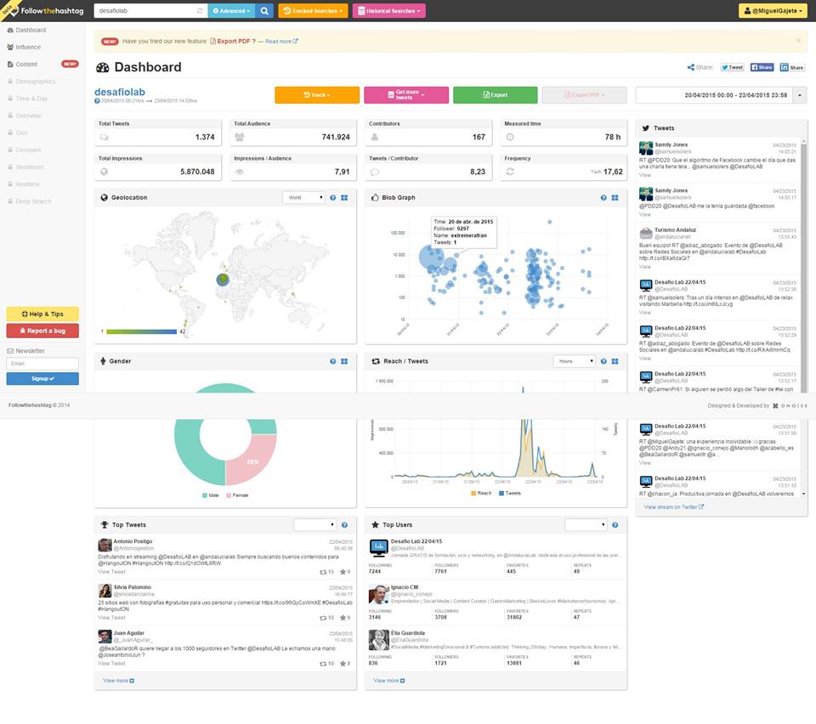Open Content in the sidebar
The width and height of the screenshot is (816, 724).
[22, 65]
